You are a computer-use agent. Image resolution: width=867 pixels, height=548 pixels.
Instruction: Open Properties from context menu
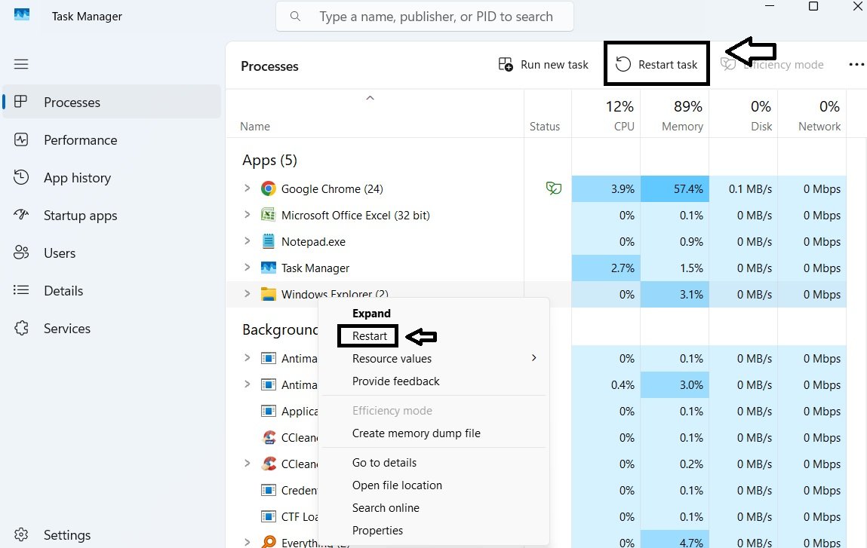[377, 531]
